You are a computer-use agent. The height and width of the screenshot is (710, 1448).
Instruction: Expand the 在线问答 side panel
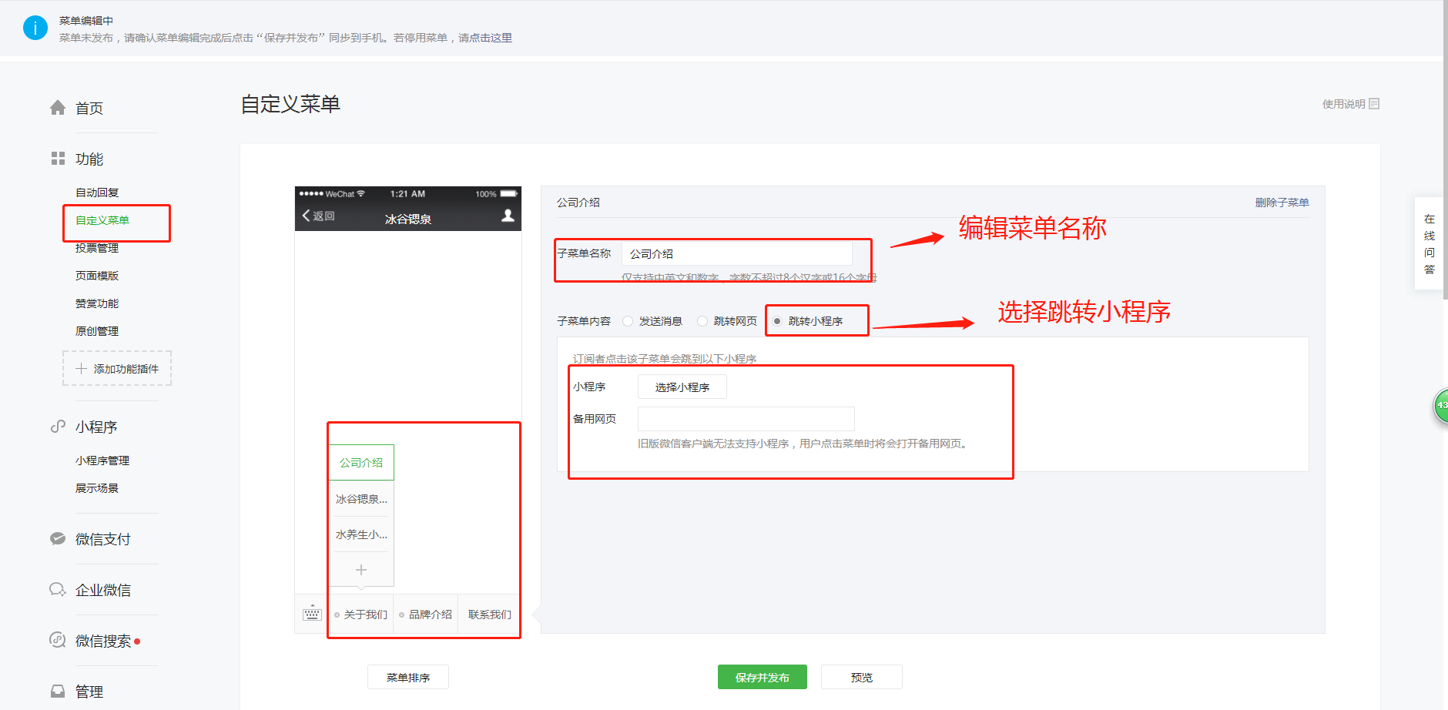click(x=1429, y=245)
